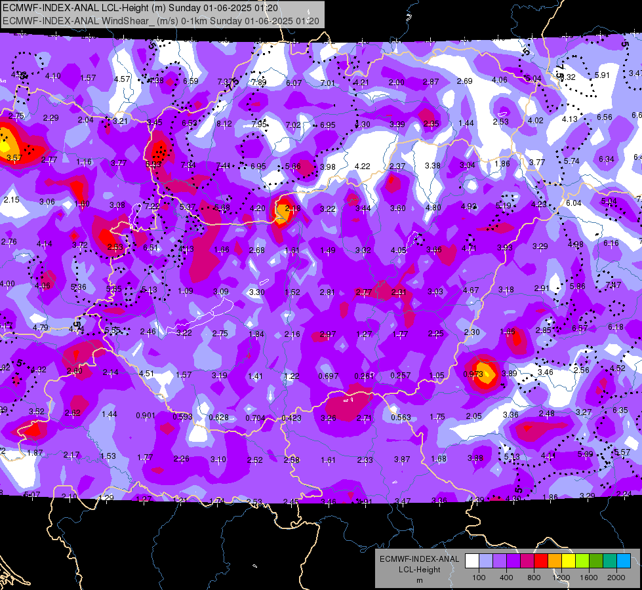This screenshot has height=590, width=642.
Task: Click the 0.697 shear value
Action: tap(329, 376)
